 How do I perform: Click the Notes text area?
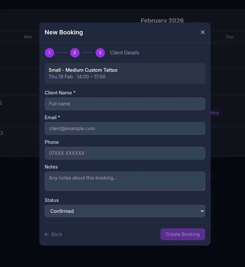[125, 181]
